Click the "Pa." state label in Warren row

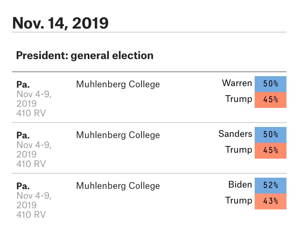pos(23,84)
